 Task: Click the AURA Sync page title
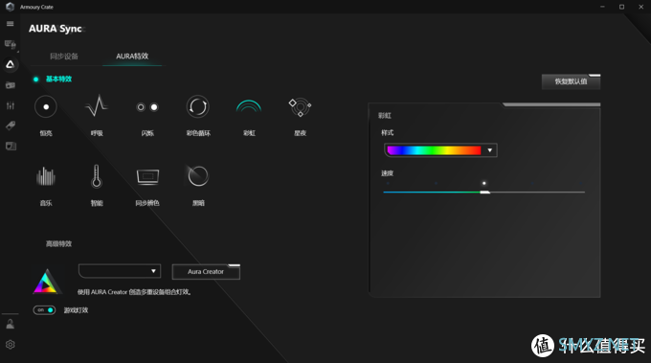(x=56, y=29)
